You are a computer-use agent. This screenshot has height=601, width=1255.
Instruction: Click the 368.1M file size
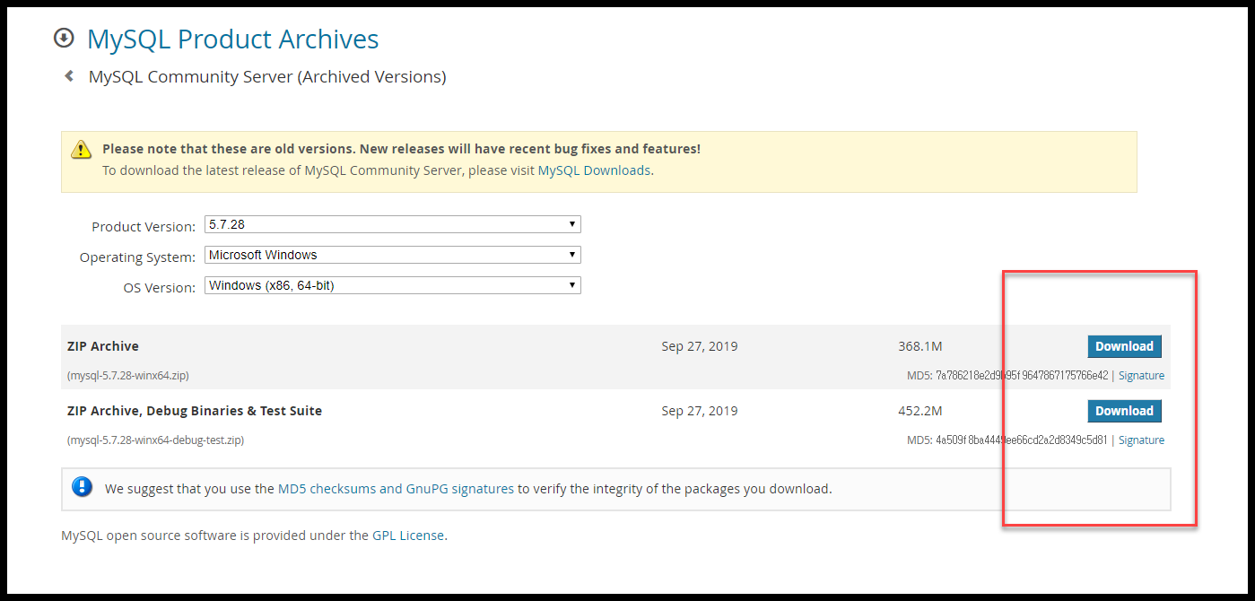click(920, 346)
